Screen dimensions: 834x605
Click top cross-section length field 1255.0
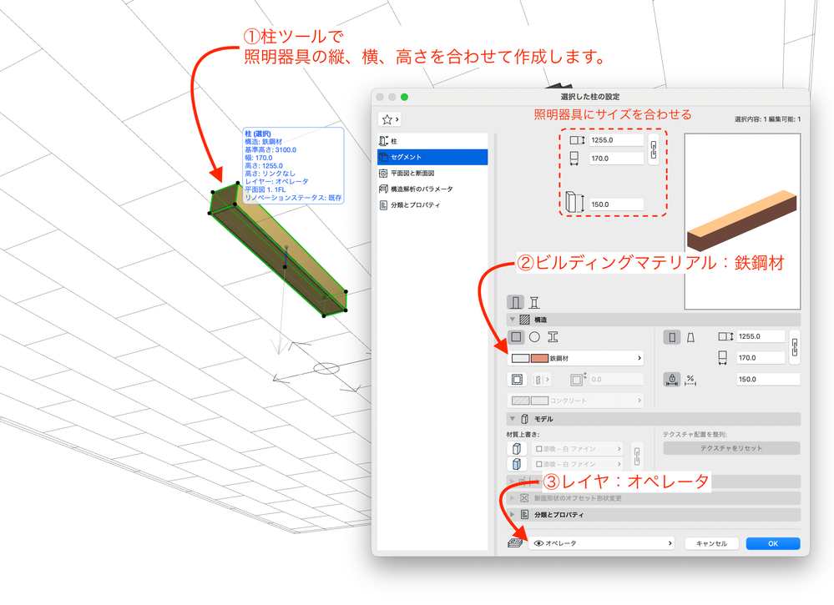click(x=616, y=140)
